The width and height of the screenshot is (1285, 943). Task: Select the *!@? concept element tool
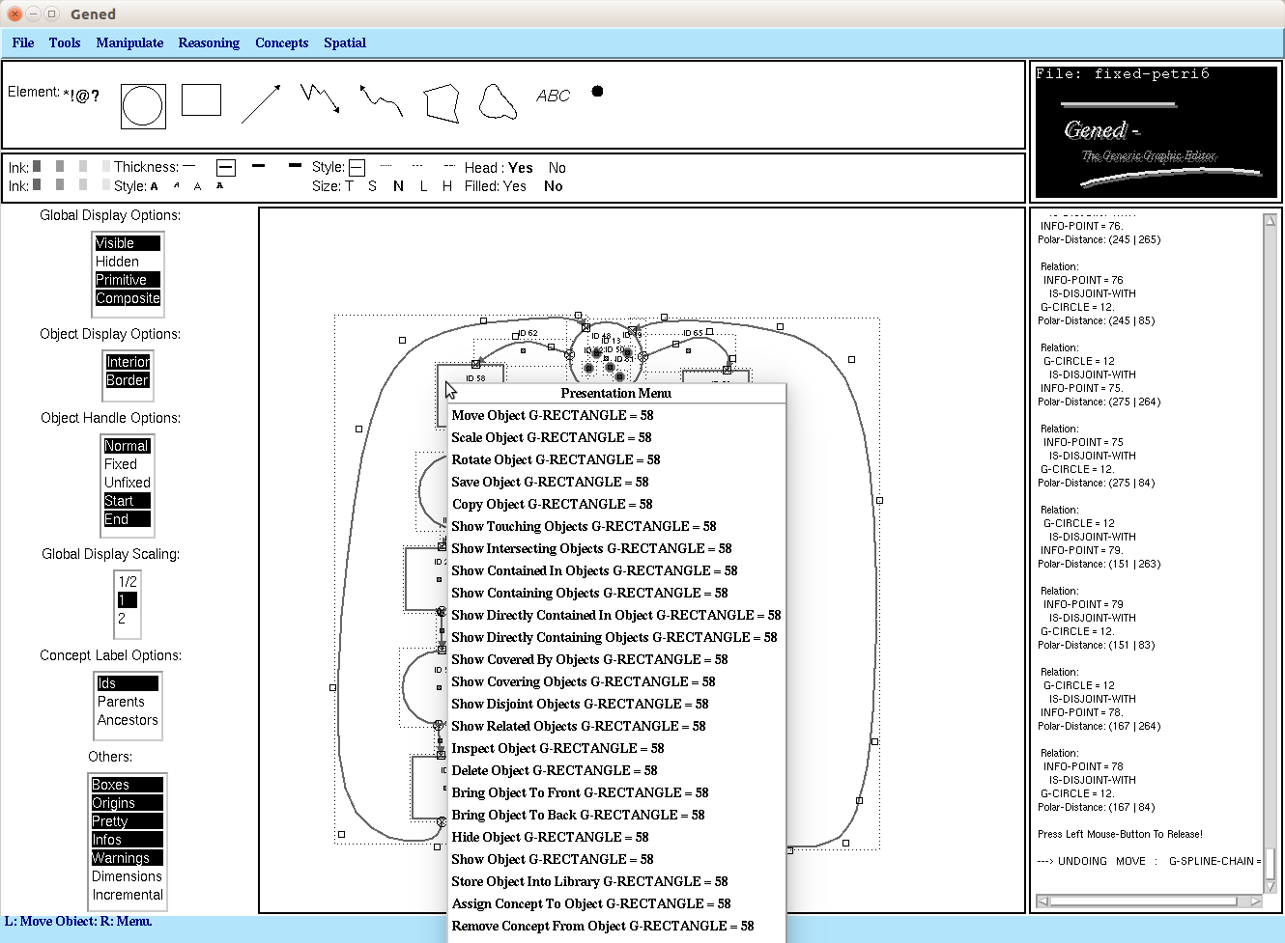[81, 96]
